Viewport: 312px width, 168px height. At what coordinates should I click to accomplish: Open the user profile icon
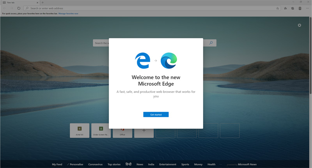[x=300, y=8]
